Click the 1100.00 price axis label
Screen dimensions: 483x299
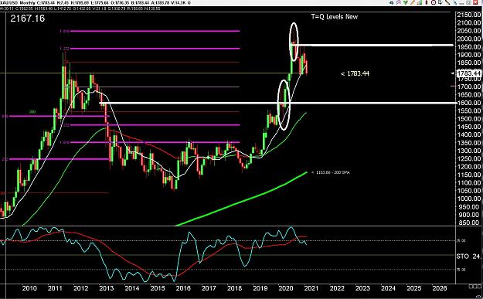469,183
